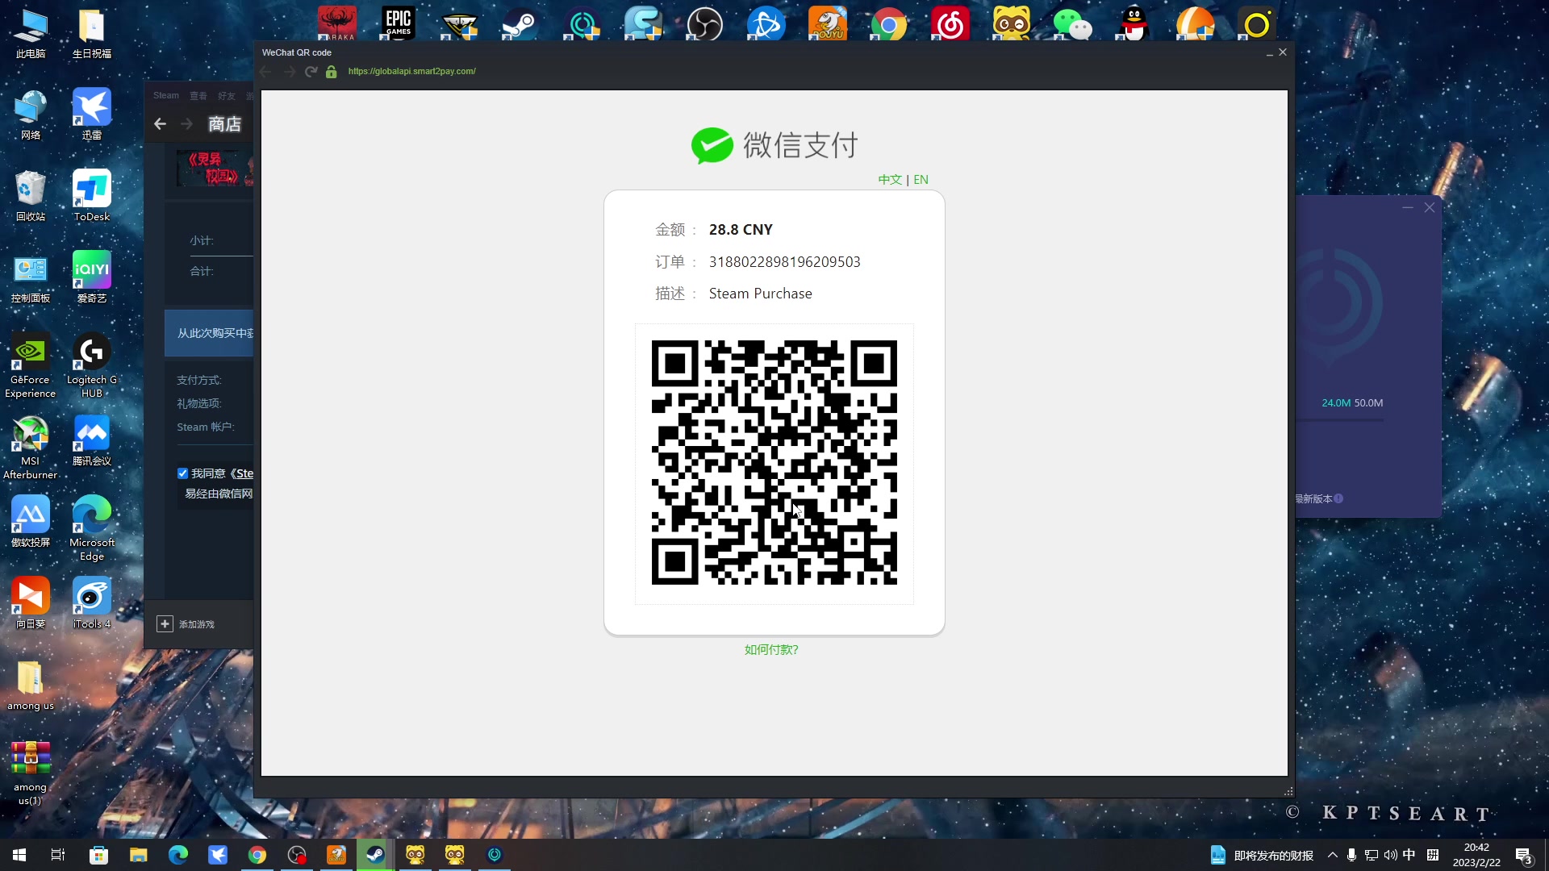Open NetEase Cloud Music desktop icon

[x=950, y=23]
